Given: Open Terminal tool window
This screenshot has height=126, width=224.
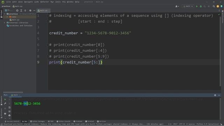Looking at the screenshot, I should [90, 121].
